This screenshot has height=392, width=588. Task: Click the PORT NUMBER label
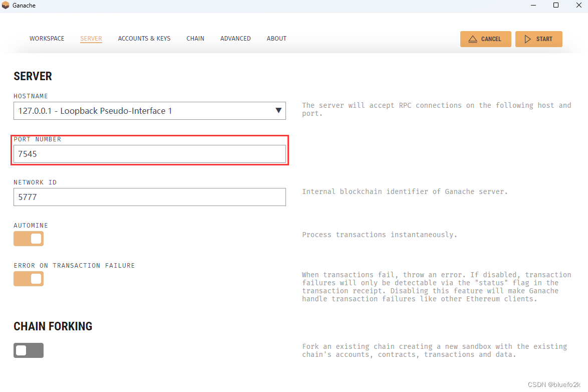point(38,139)
